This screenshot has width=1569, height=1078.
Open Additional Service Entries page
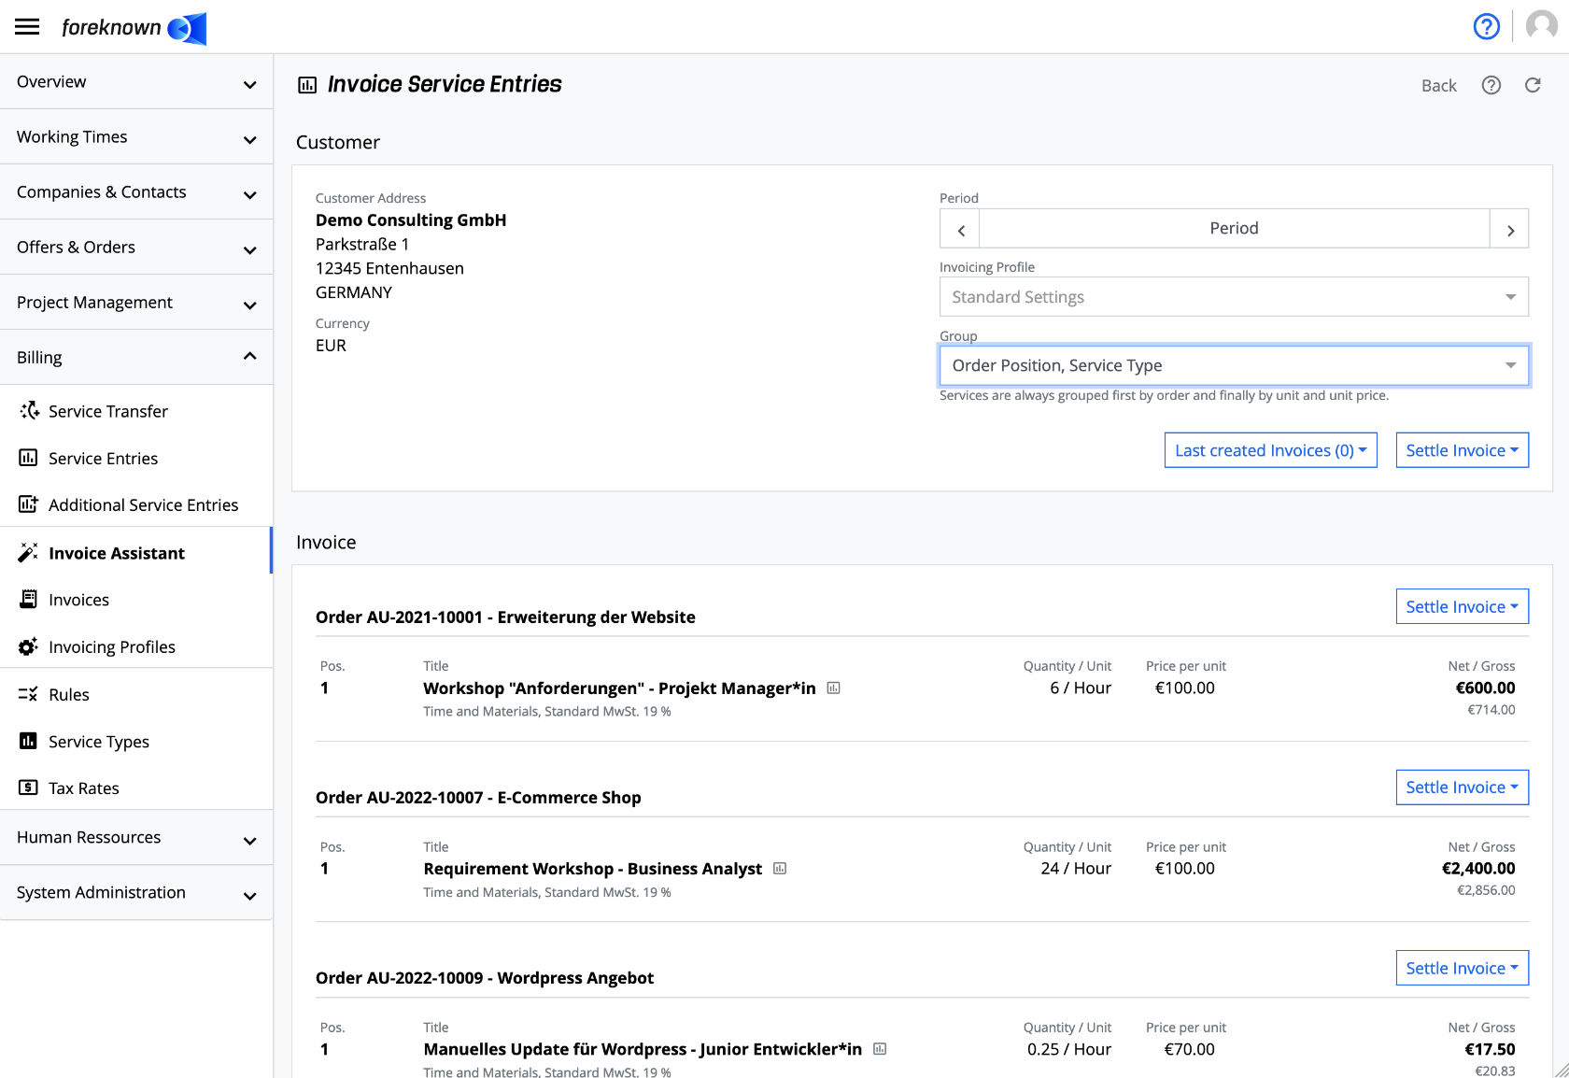point(136,504)
